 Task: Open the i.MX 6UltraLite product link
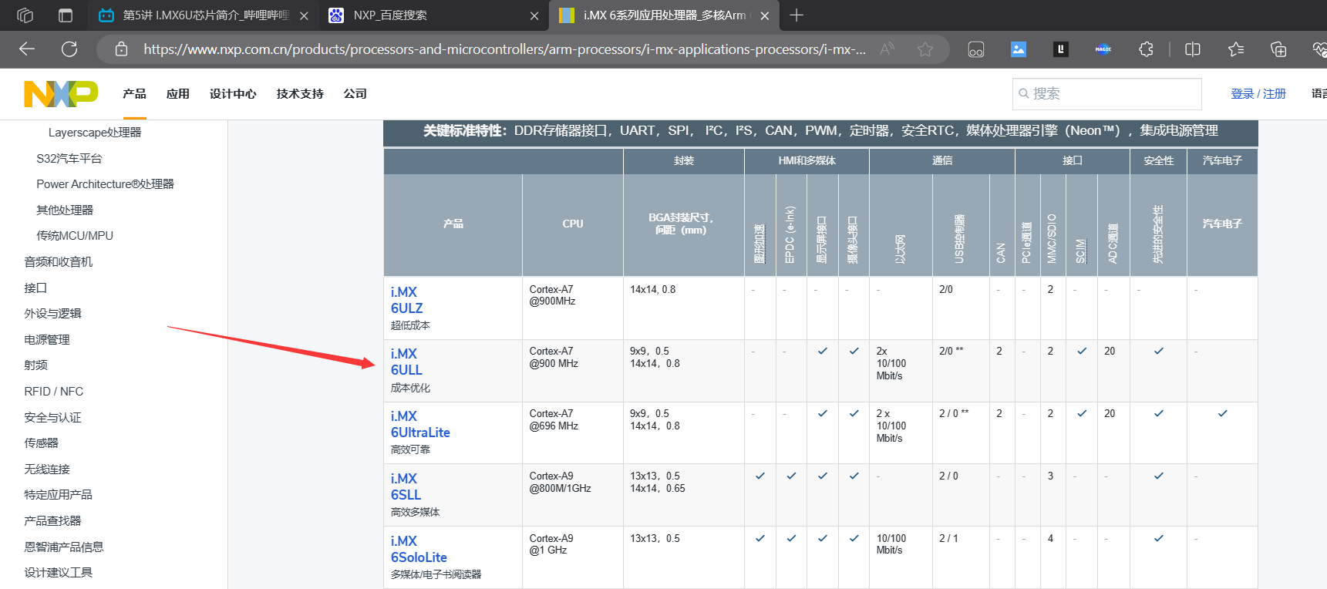[420, 424]
